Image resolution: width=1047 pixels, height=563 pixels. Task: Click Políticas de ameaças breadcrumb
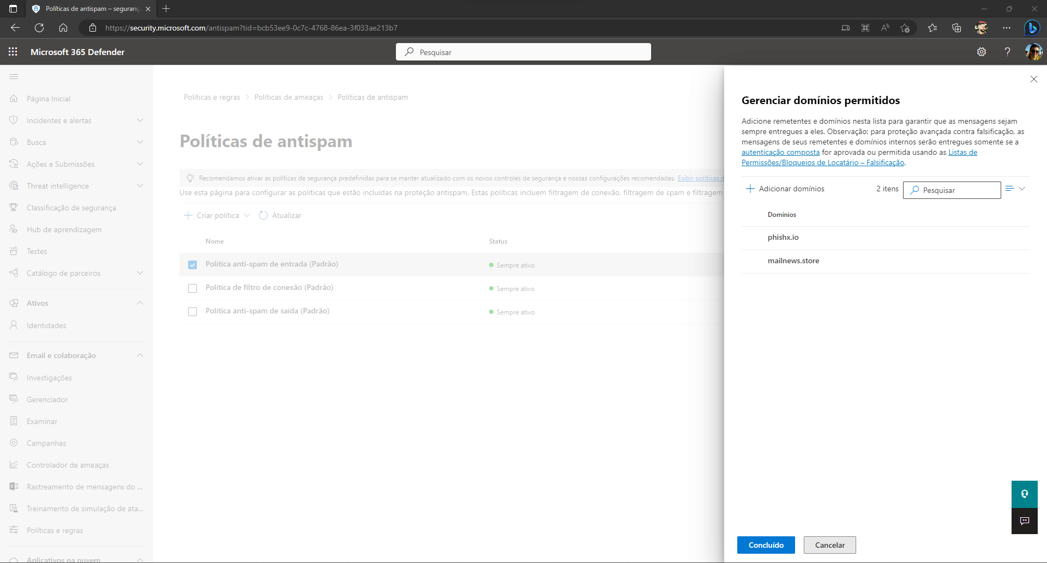click(288, 97)
